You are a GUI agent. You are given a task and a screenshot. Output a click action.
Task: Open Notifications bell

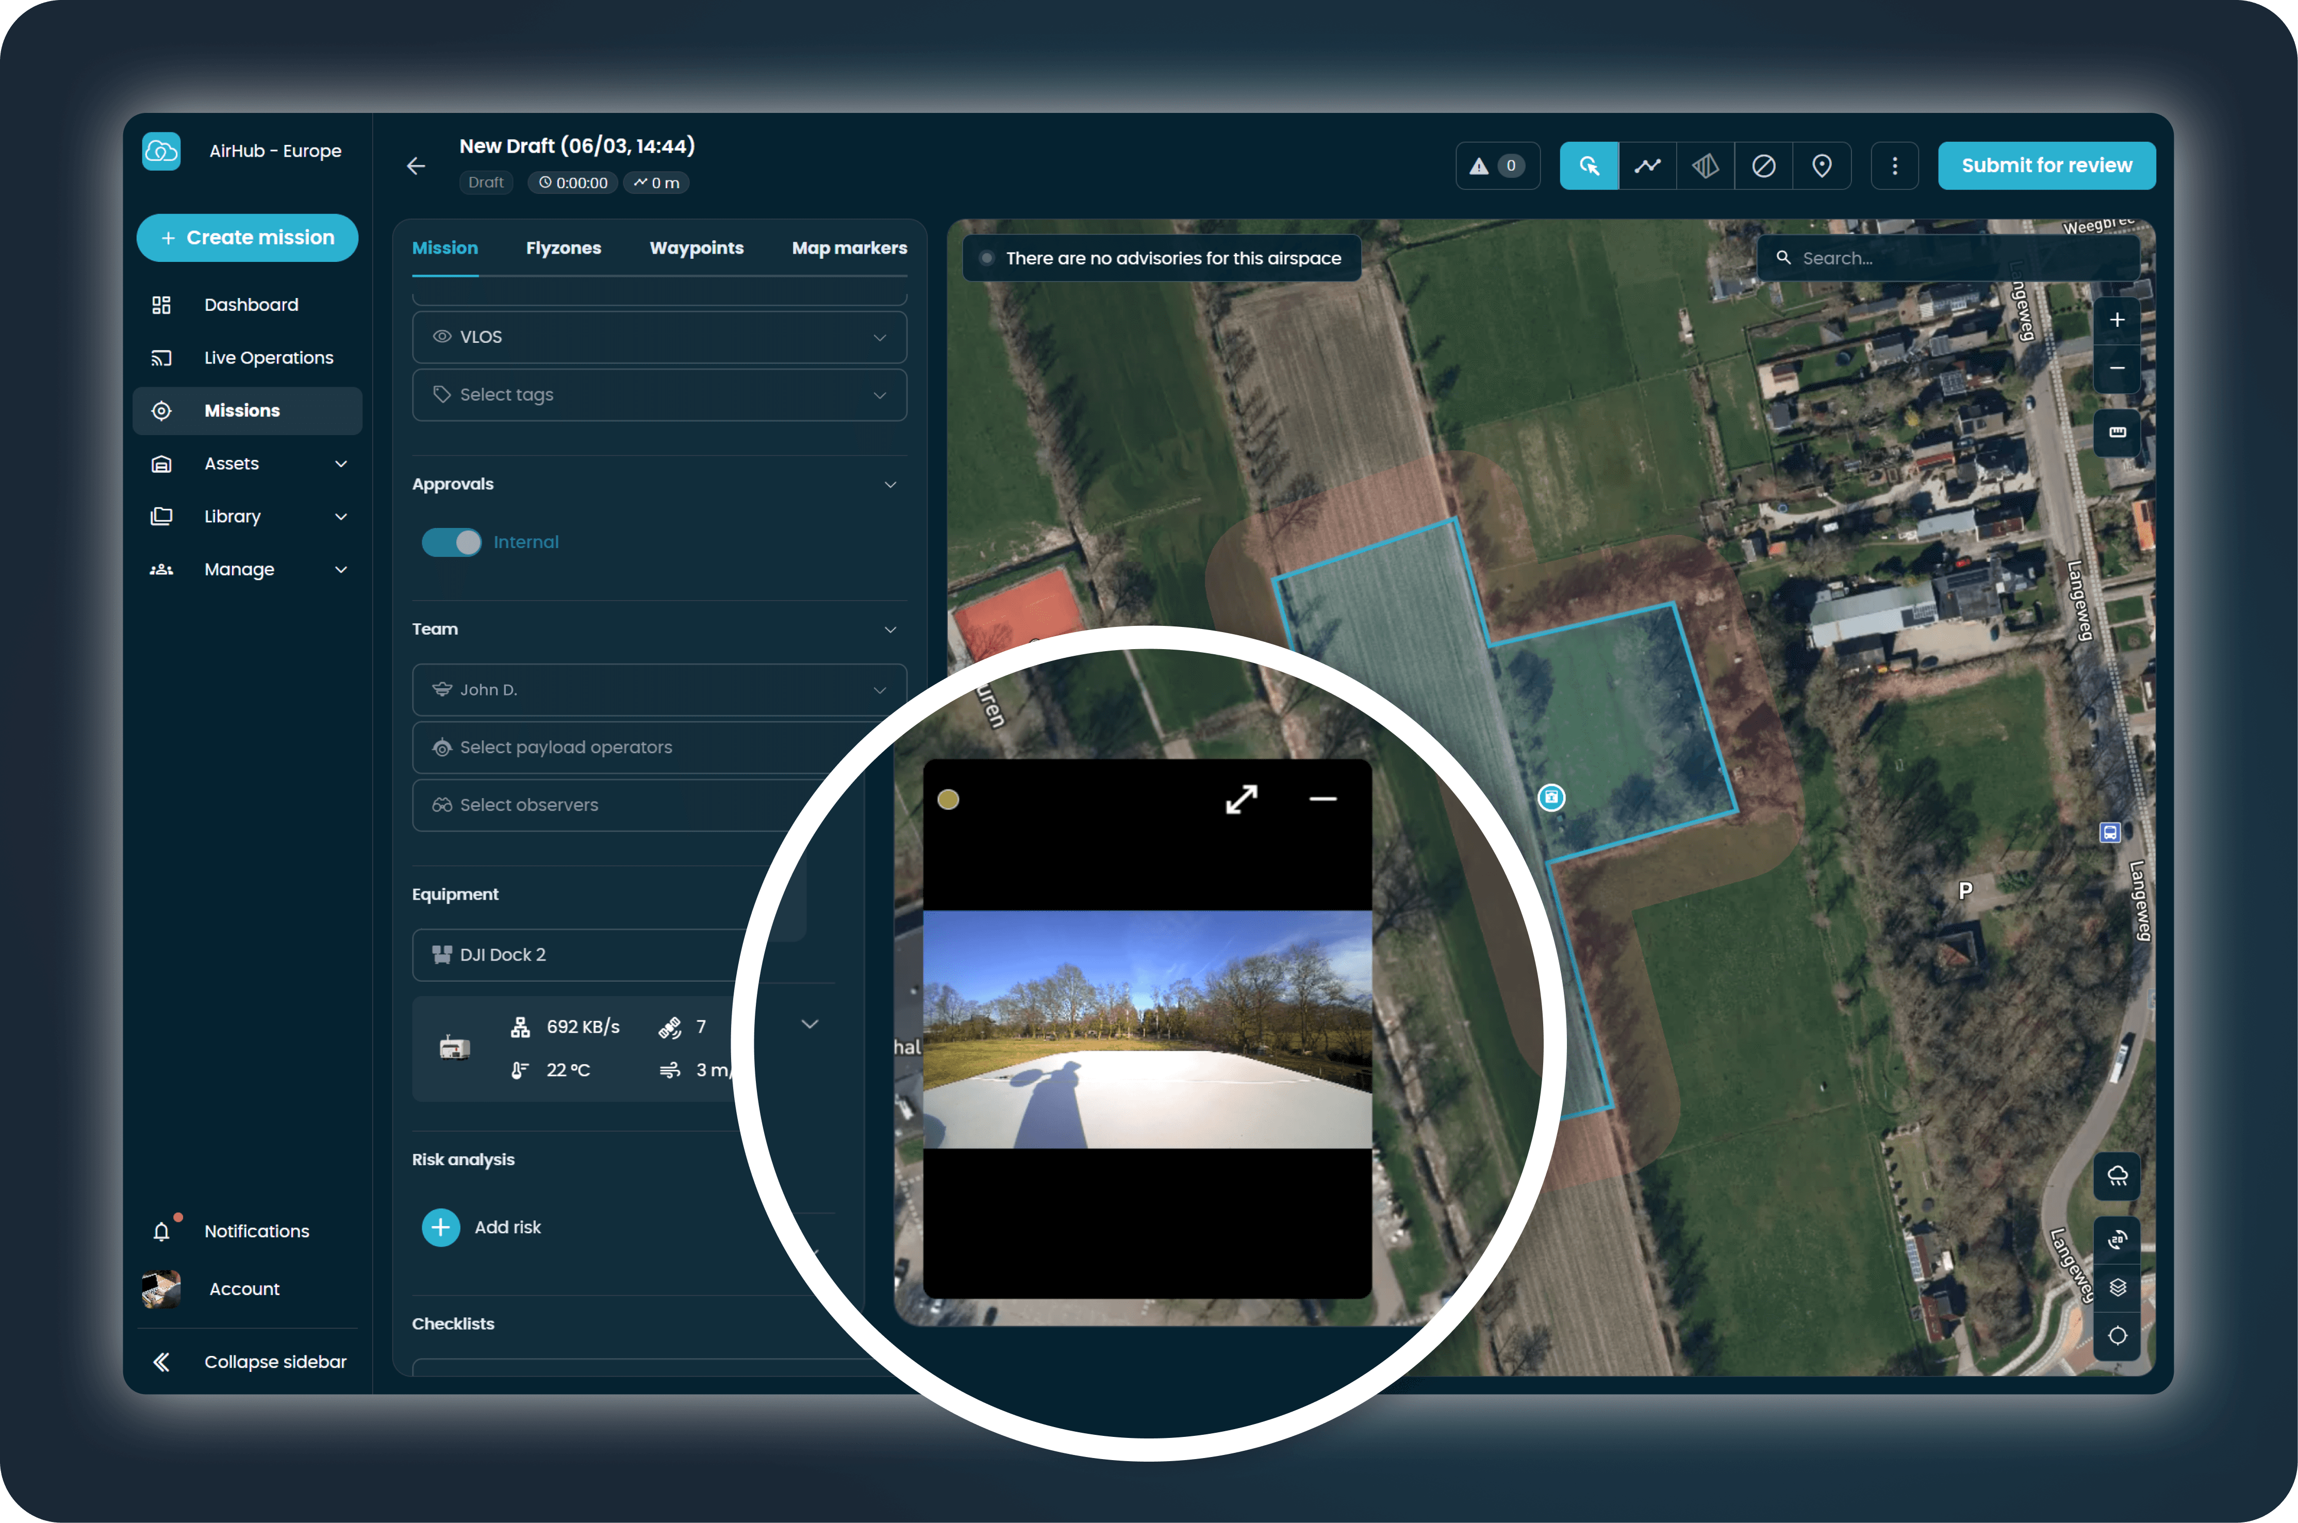point(162,1232)
